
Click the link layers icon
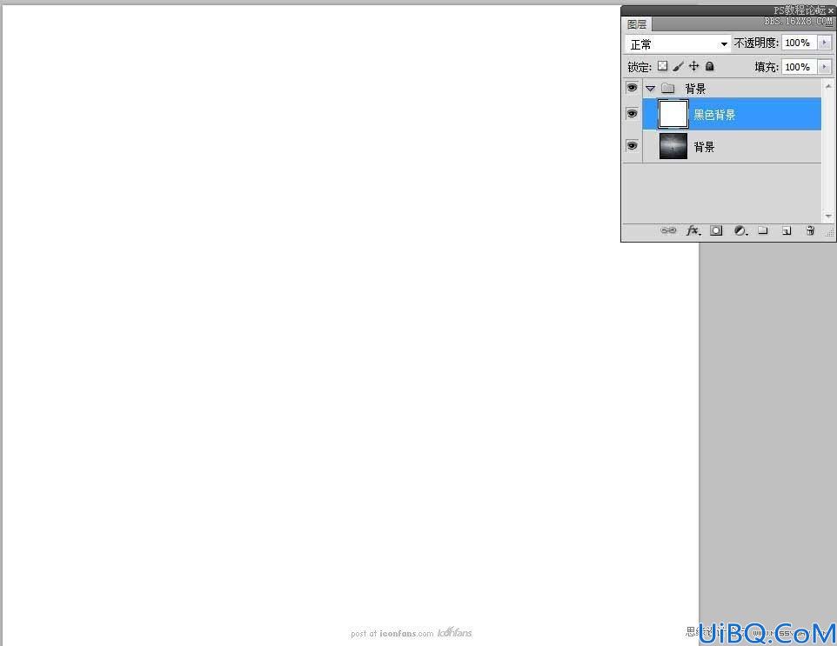tap(668, 230)
